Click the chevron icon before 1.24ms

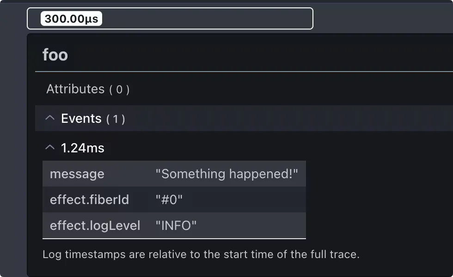coord(50,147)
